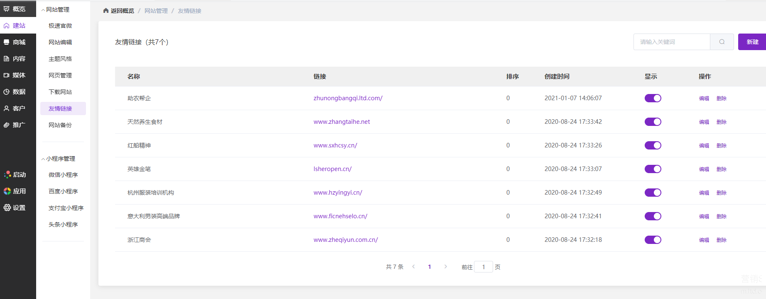The height and width of the screenshot is (299, 766).
Task: Select 主题风格 in the submenu
Action: [x=60, y=59]
